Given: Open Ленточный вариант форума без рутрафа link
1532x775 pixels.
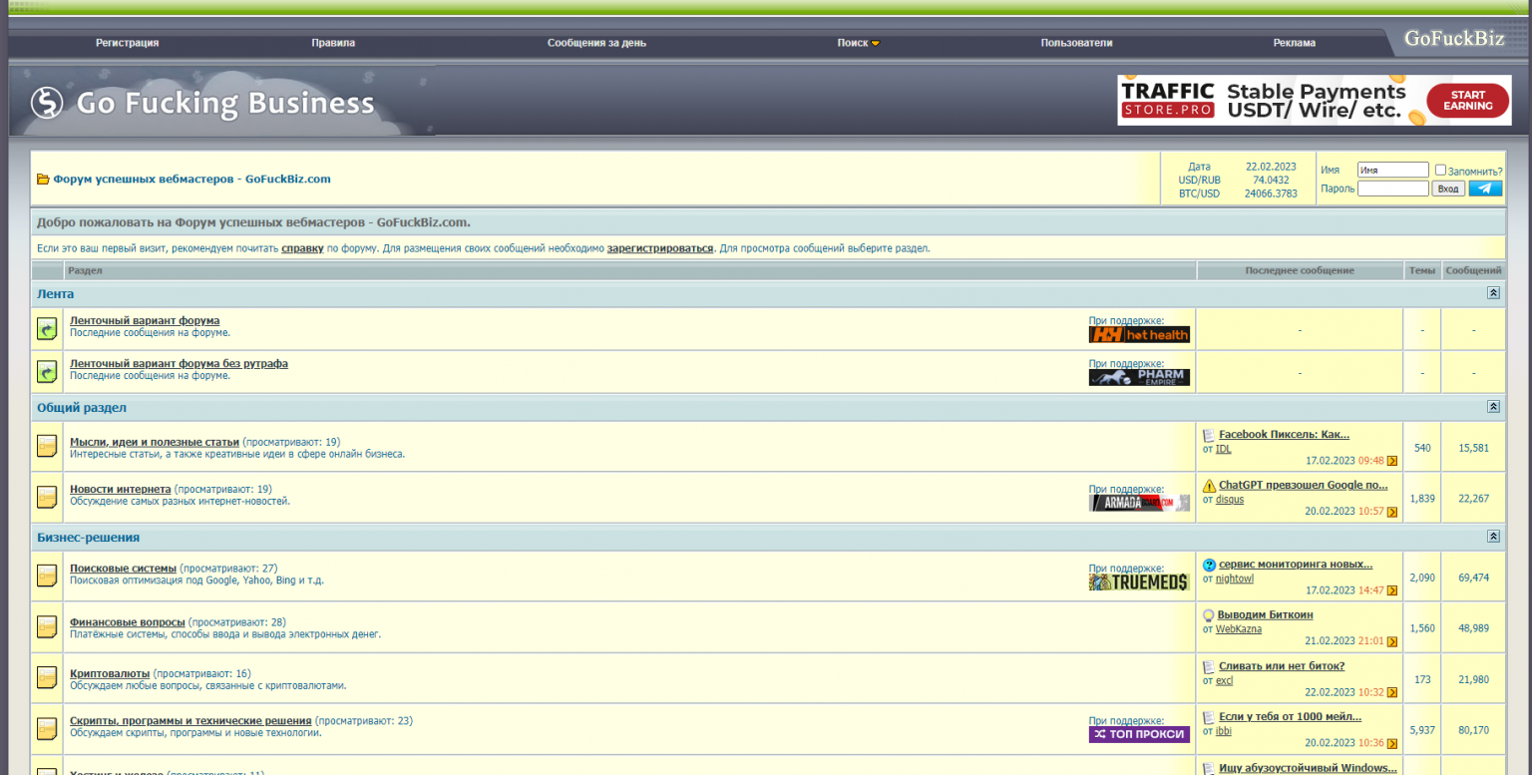Looking at the screenshot, I should point(179,364).
